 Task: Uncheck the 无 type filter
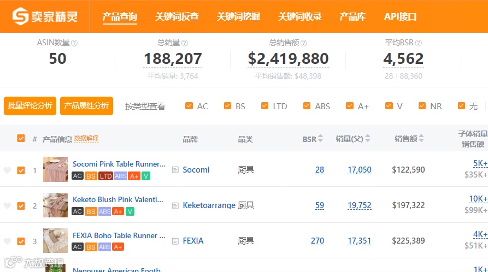[462, 106]
